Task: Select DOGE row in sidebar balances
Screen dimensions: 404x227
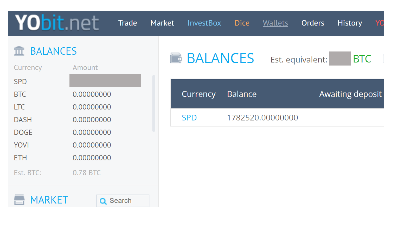Action: [x=62, y=132]
